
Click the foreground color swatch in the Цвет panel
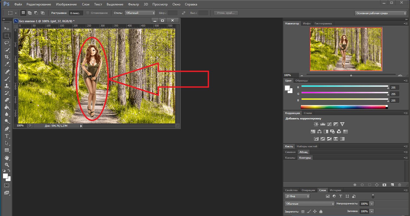click(x=287, y=88)
